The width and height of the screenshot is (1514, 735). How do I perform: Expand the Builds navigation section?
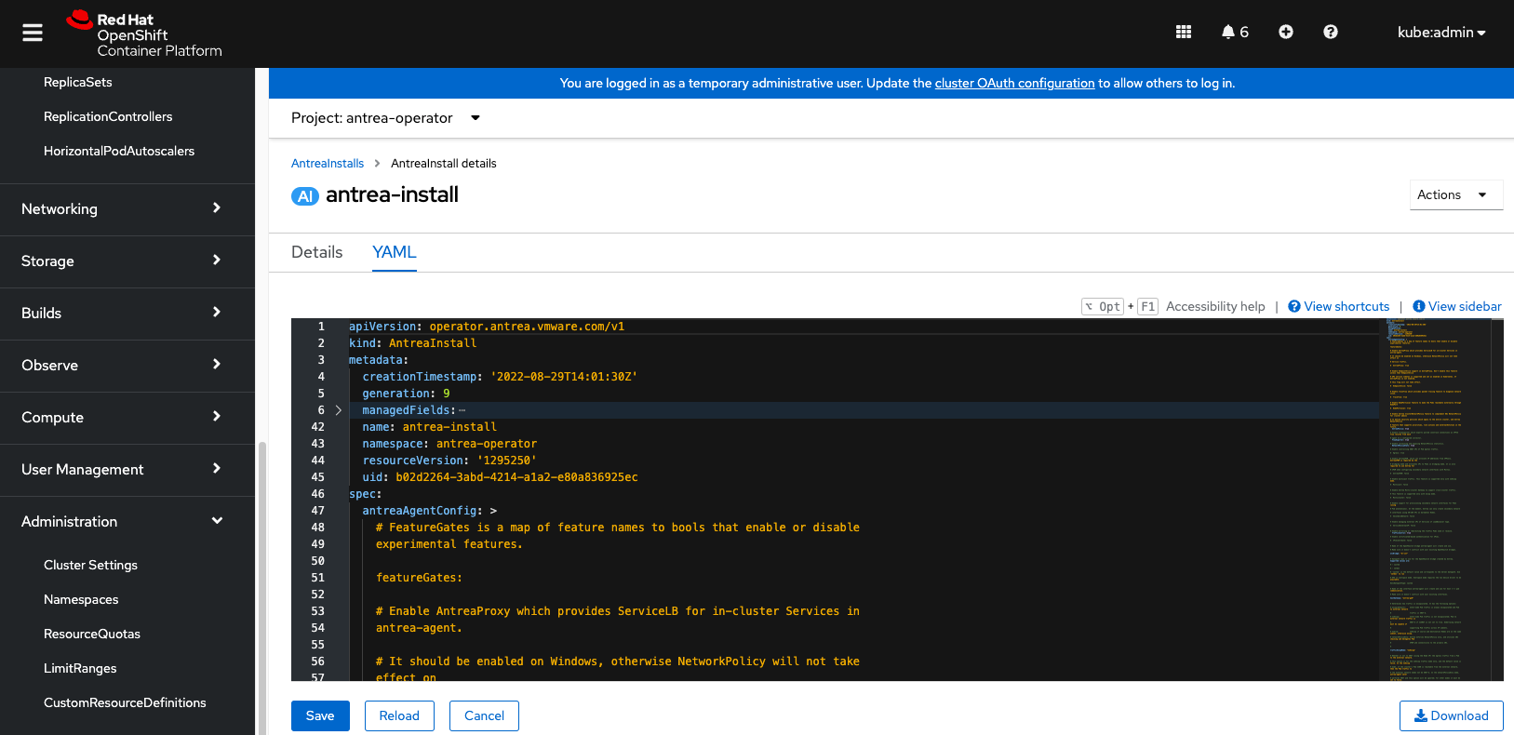(127, 314)
